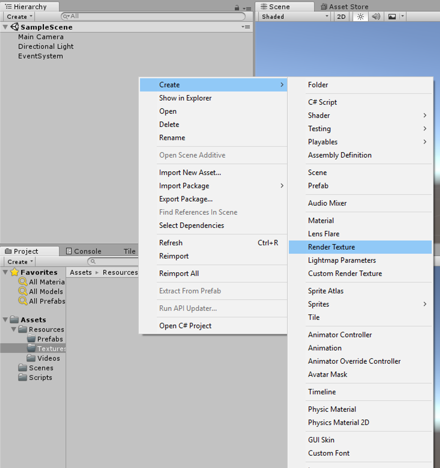
Task: Choose Show in Explorer from context menu
Action: tap(213, 98)
